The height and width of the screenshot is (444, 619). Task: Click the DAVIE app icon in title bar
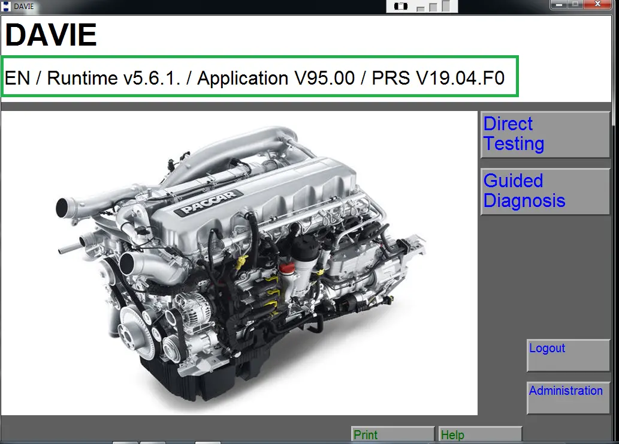click(6, 7)
